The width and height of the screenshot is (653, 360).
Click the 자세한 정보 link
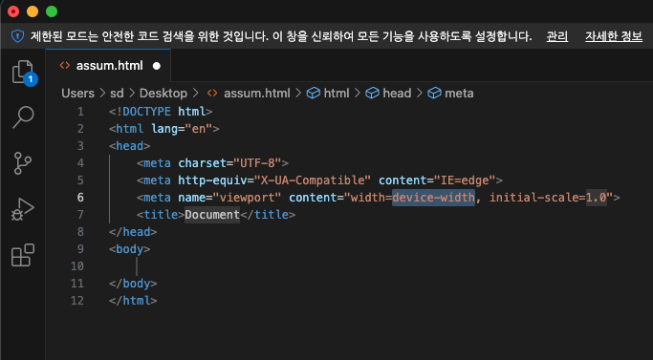(614, 36)
